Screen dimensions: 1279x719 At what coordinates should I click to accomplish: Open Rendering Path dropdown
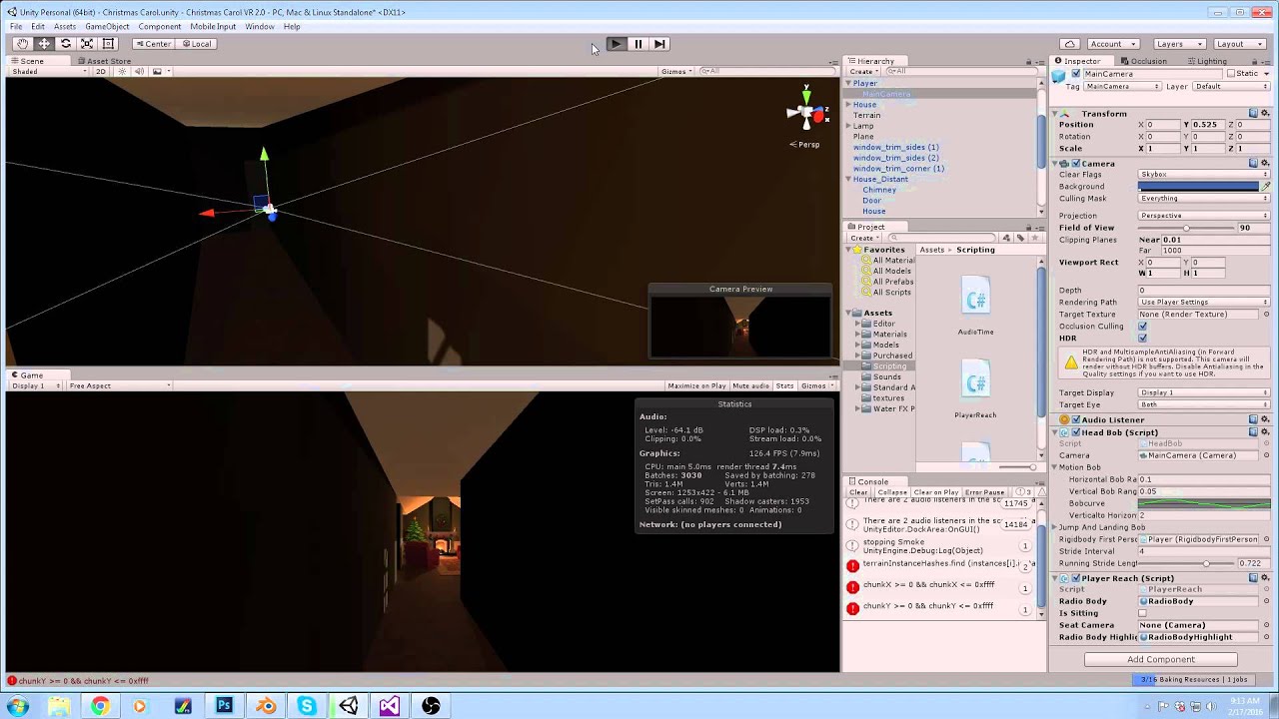pyautogui.click(x=1204, y=303)
